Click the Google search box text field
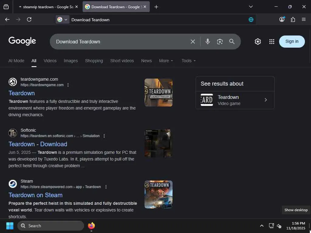Viewport: 311px width, 233px height. (x=121, y=42)
